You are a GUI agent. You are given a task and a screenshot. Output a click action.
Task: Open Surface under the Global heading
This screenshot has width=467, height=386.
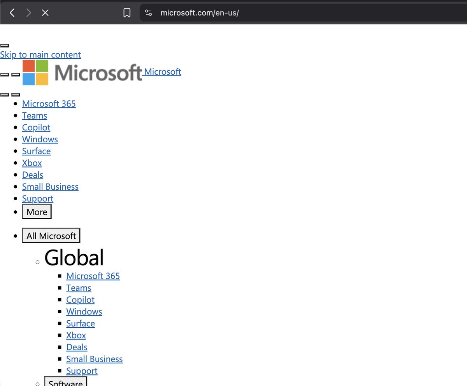click(x=81, y=323)
